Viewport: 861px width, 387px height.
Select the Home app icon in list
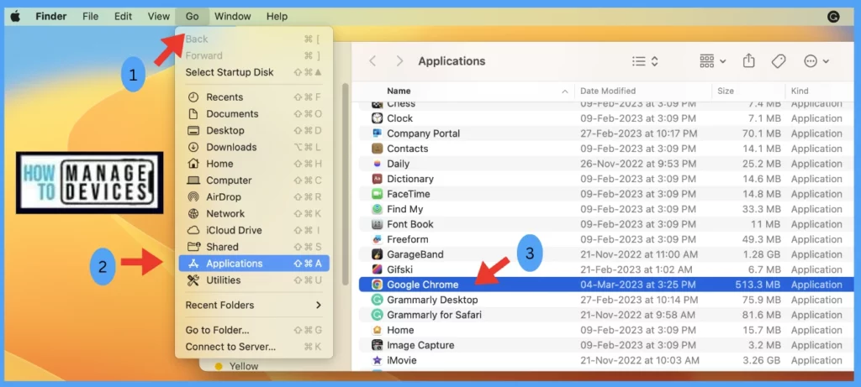pos(377,330)
